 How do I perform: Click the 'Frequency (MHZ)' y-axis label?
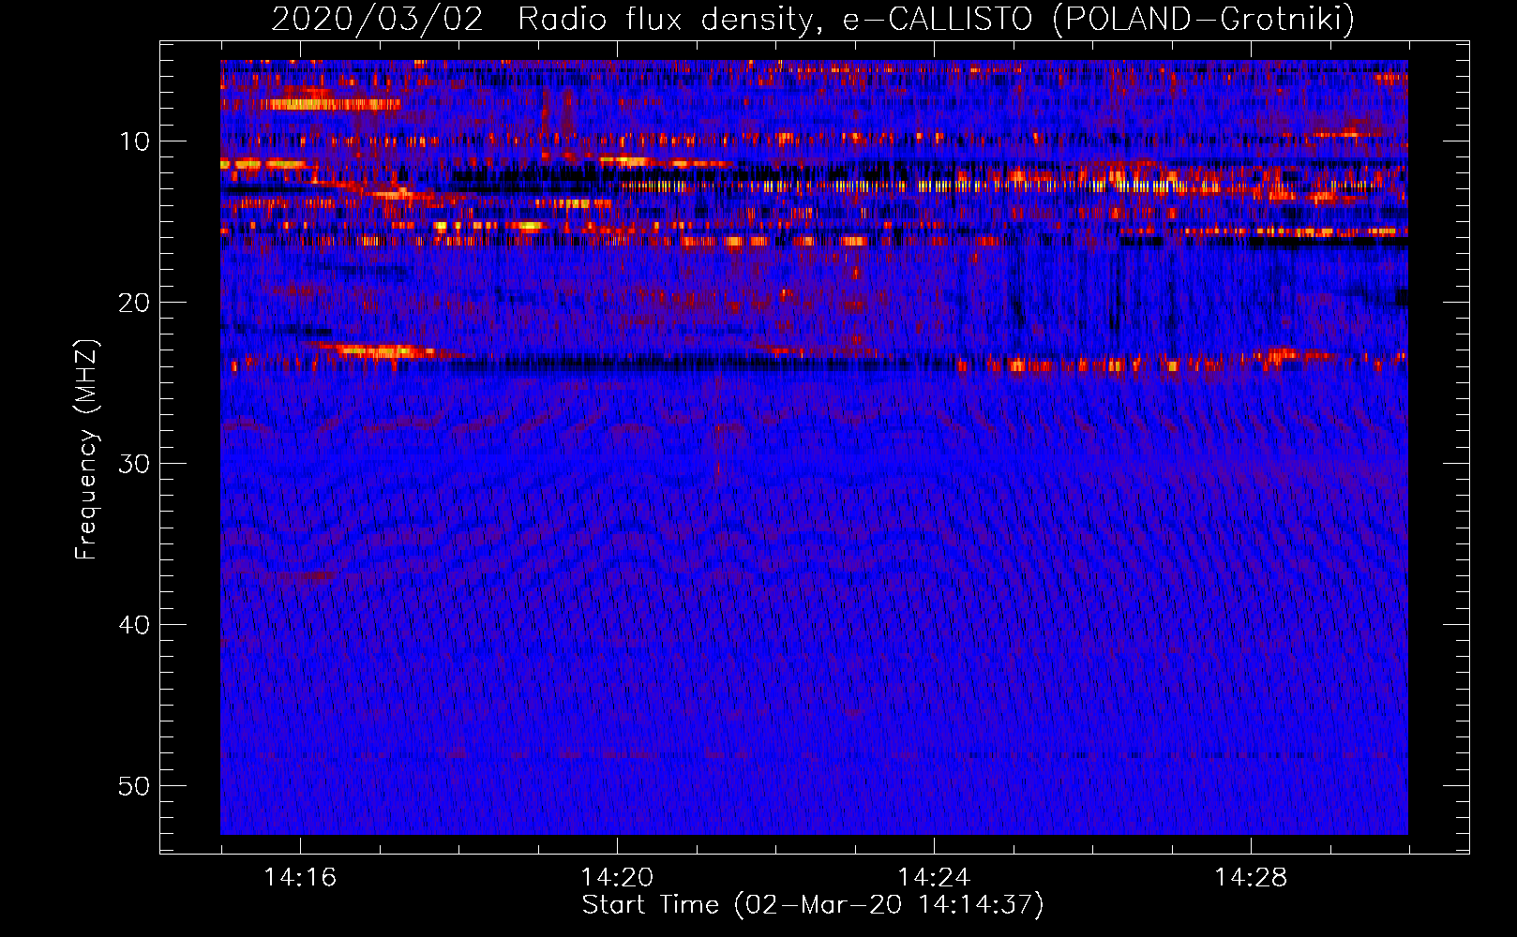(x=86, y=450)
